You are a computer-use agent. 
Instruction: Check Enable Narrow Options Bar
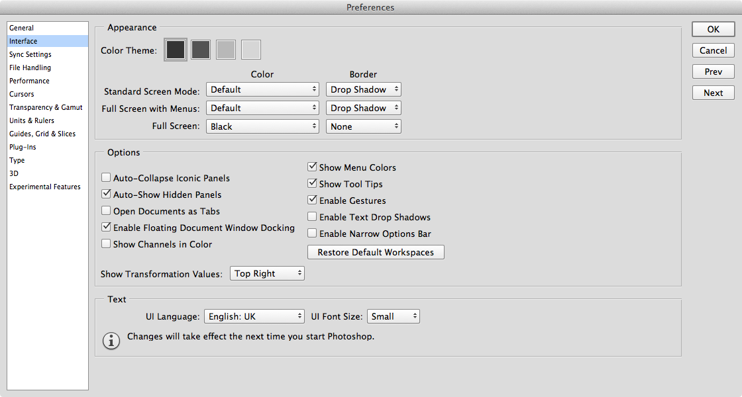(312, 233)
